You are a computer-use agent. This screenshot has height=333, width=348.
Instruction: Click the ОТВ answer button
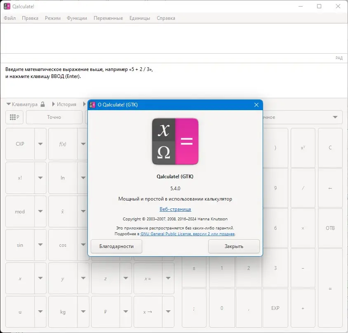[330, 228]
